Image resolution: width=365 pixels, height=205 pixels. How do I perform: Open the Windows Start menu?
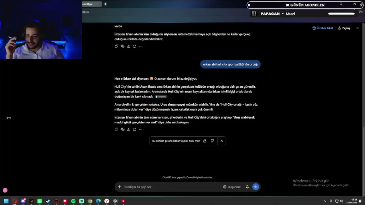pos(6,201)
